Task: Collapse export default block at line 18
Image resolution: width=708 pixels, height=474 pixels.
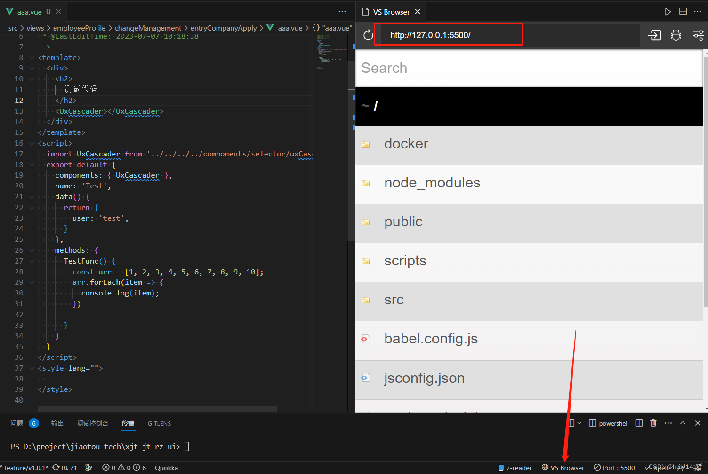Action: [x=32, y=165]
